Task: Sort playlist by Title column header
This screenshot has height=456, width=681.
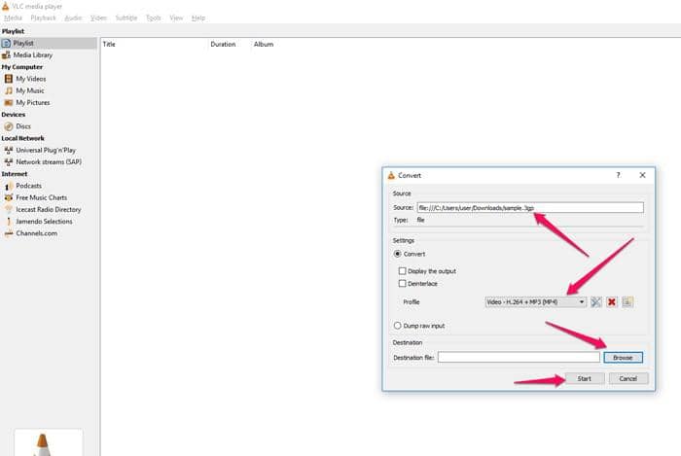Action: pyautogui.click(x=109, y=45)
